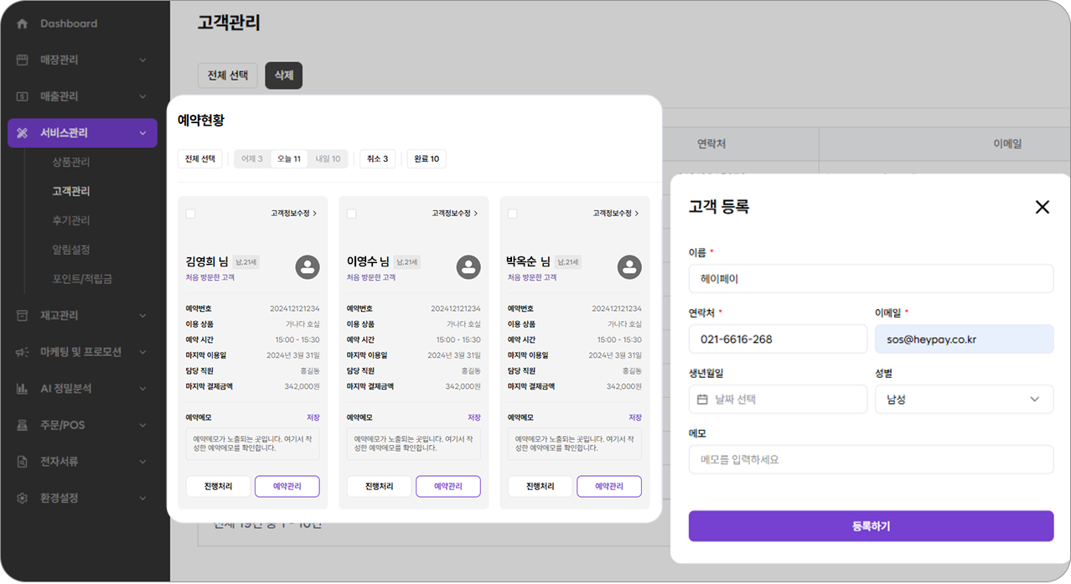Expand the 매출관리 sidebar menu chevron
The height and width of the screenshot is (584, 1071).
(142, 96)
